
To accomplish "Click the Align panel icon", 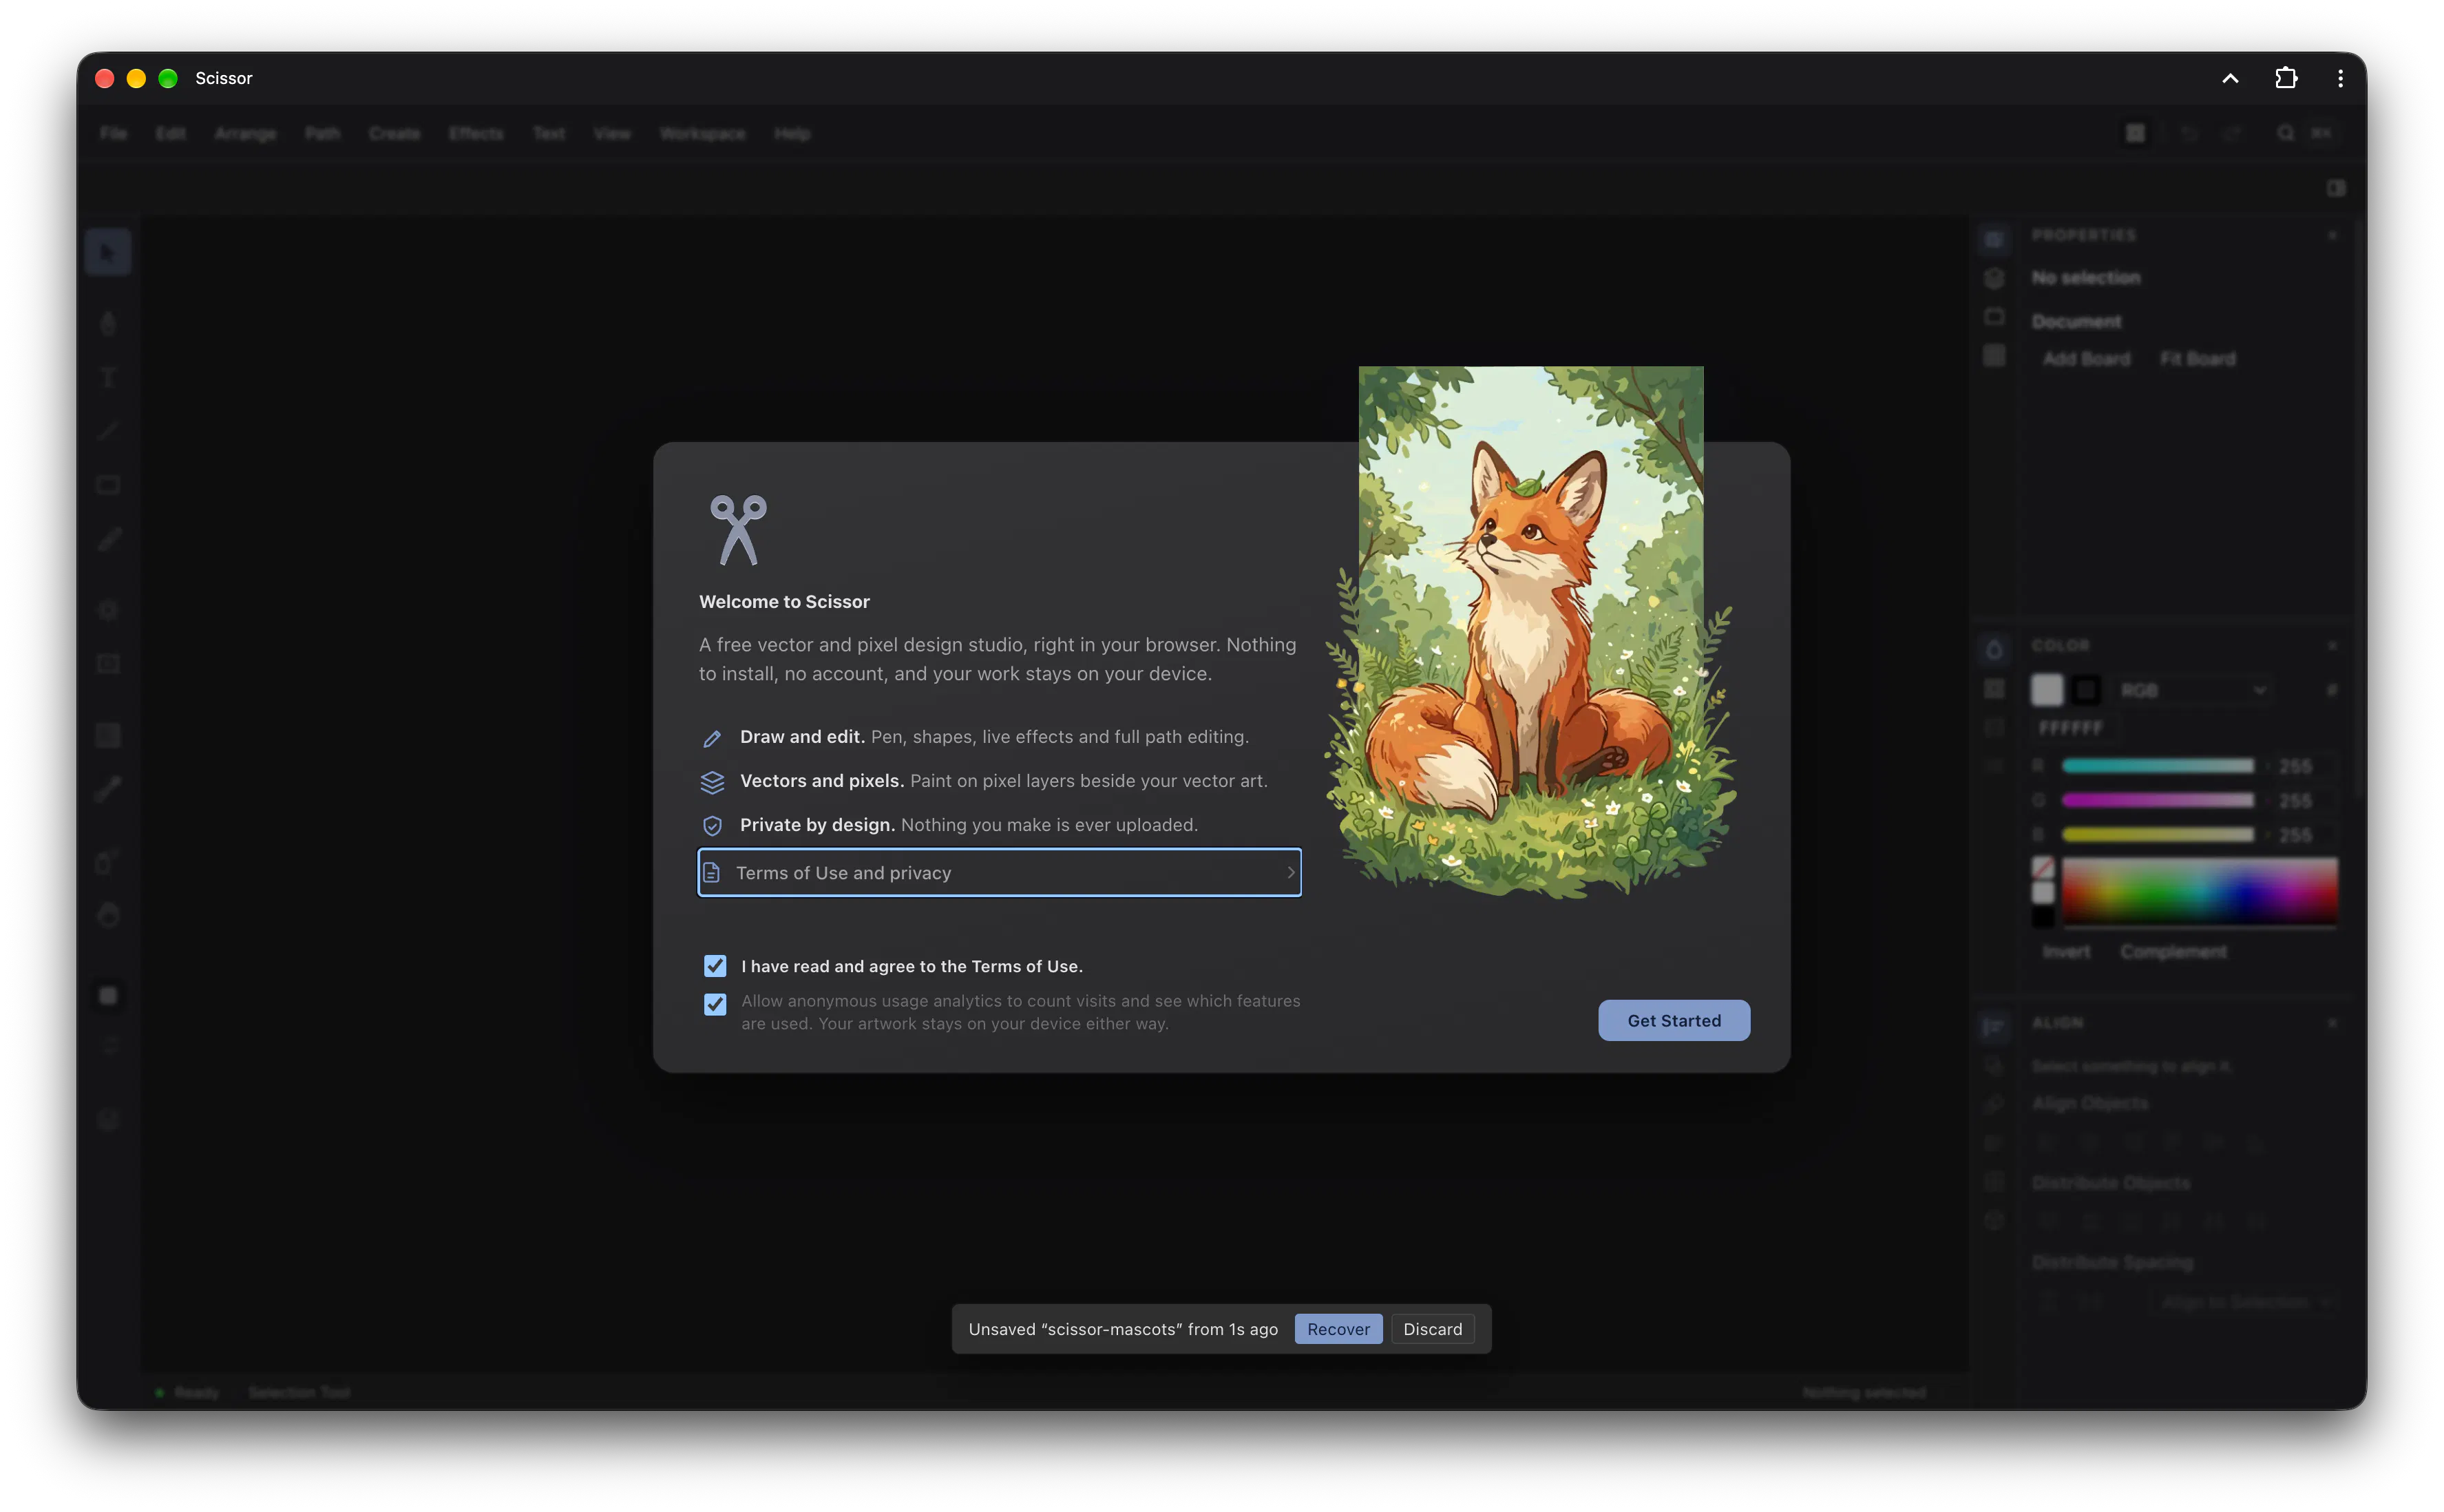I will [1994, 1027].
